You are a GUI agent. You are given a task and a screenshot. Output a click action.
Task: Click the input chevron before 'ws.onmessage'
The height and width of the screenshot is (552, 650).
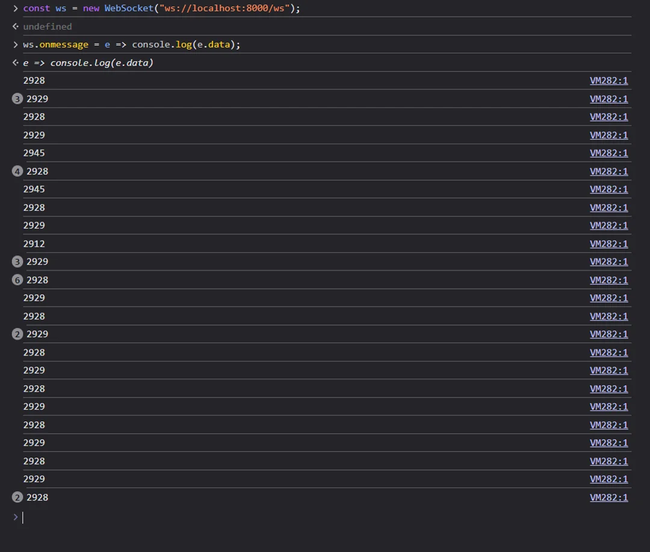[15, 44]
